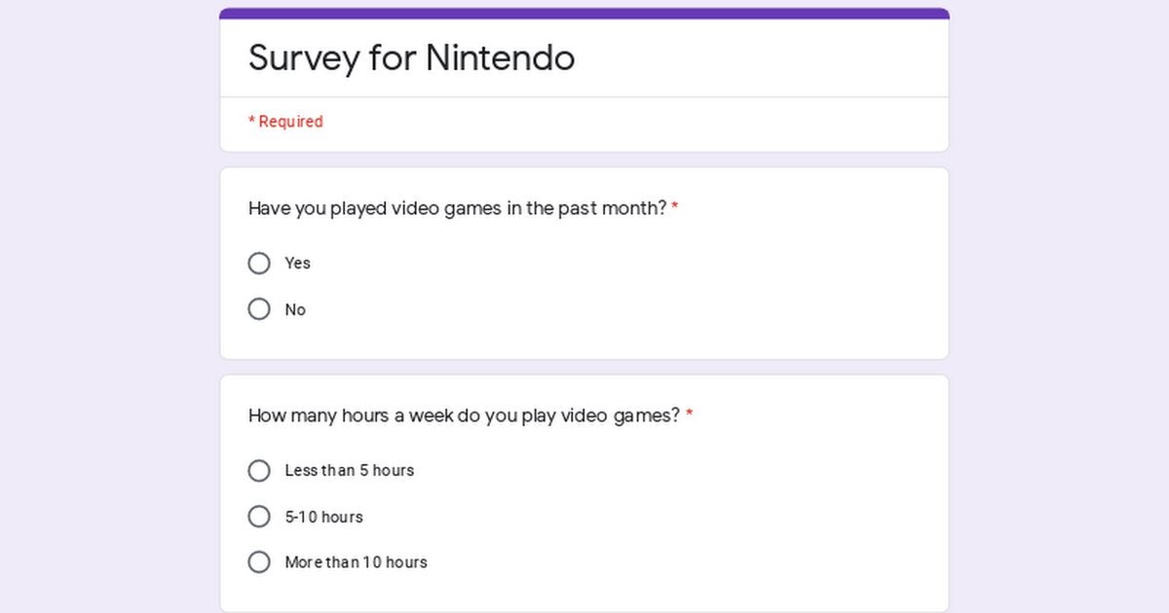Click the "Yes" option label text
The image size is (1169, 613).
coord(297,263)
